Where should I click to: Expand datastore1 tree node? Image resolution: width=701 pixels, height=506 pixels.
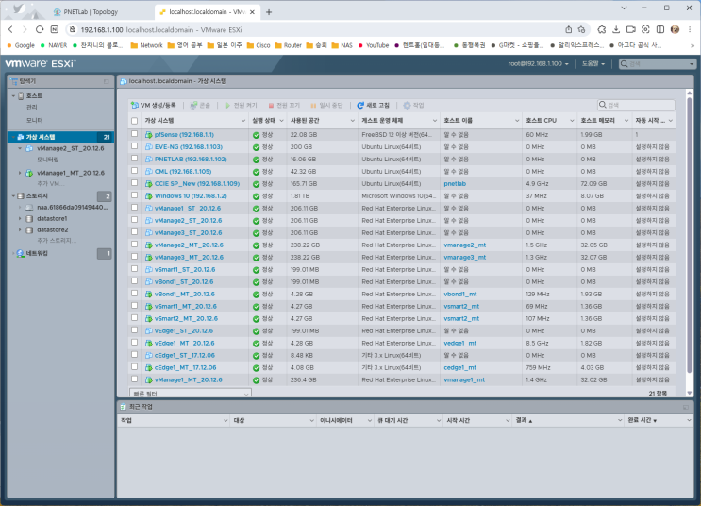[x=20, y=219]
